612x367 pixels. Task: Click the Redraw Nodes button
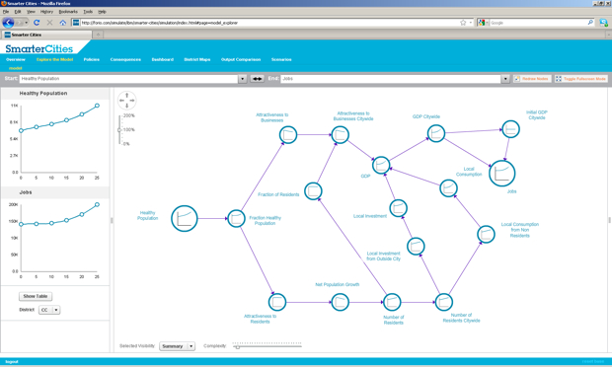pyautogui.click(x=532, y=79)
